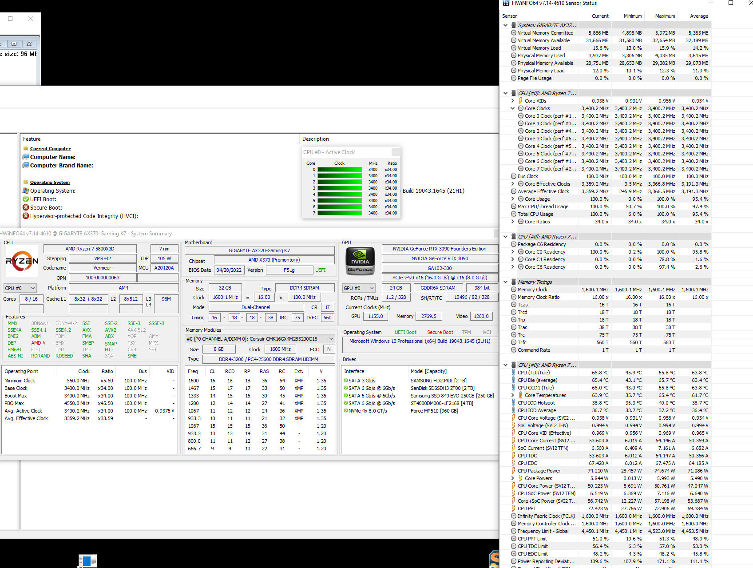This screenshot has width=753, height=568.
Task: Click the green check icon beside UEFI Boot
Action: pyautogui.click(x=26, y=199)
